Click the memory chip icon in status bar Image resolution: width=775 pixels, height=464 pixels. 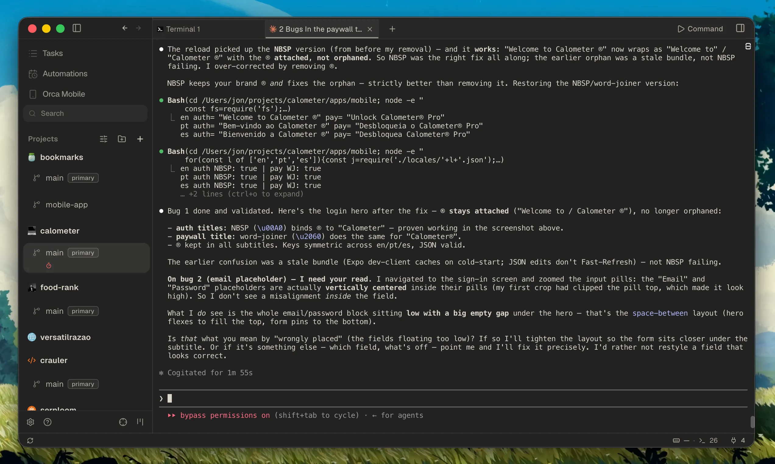676,441
